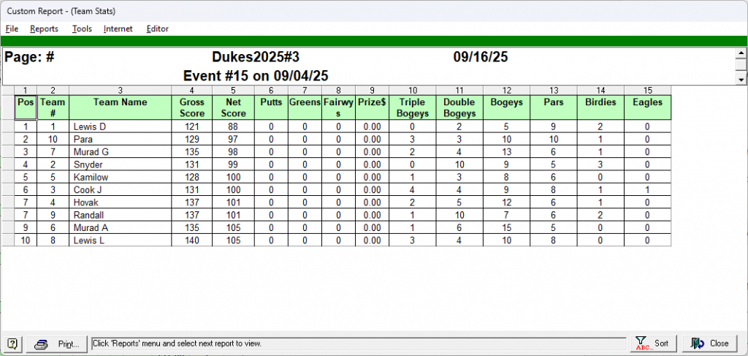
Task: Open the Tools menu
Action: point(82,29)
